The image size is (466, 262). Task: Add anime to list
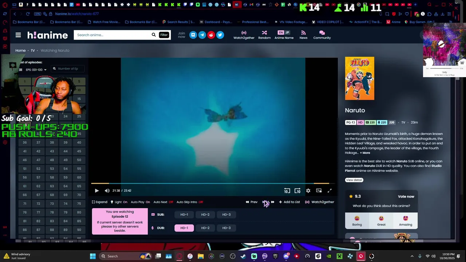289,202
